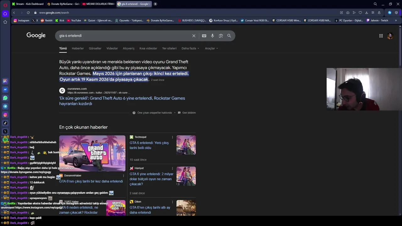Open Technopat article thumbnail image
This screenshot has width=402, height=226.
(x=186, y=145)
